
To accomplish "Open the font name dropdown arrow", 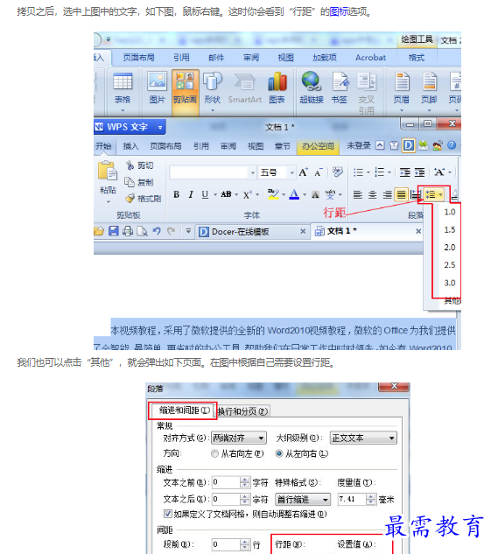I will [253, 172].
